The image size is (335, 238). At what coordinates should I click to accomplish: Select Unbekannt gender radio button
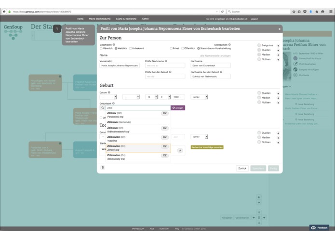click(x=130, y=49)
